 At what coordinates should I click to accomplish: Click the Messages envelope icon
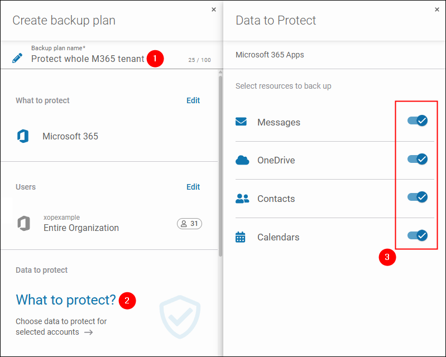click(x=241, y=122)
